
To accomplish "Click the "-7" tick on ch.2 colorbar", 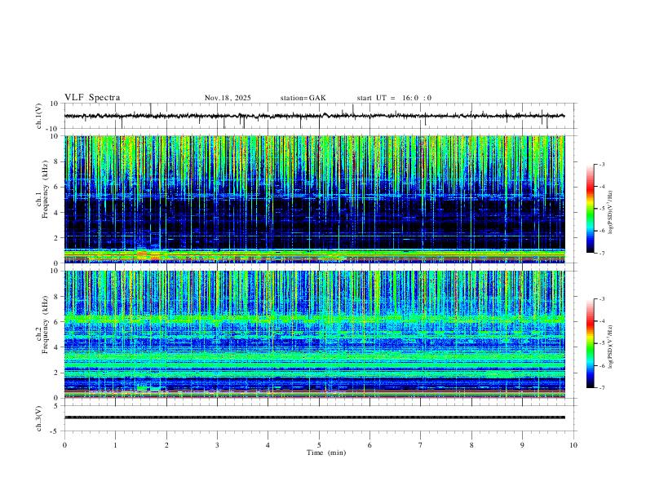I will (601, 388).
